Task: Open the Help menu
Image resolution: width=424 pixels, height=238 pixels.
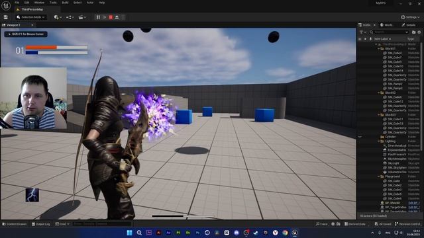Action: (x=101, y=3)
